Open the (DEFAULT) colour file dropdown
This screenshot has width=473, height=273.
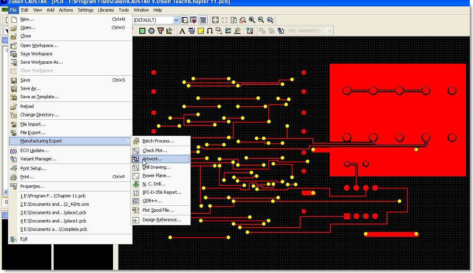click(176, 20)
